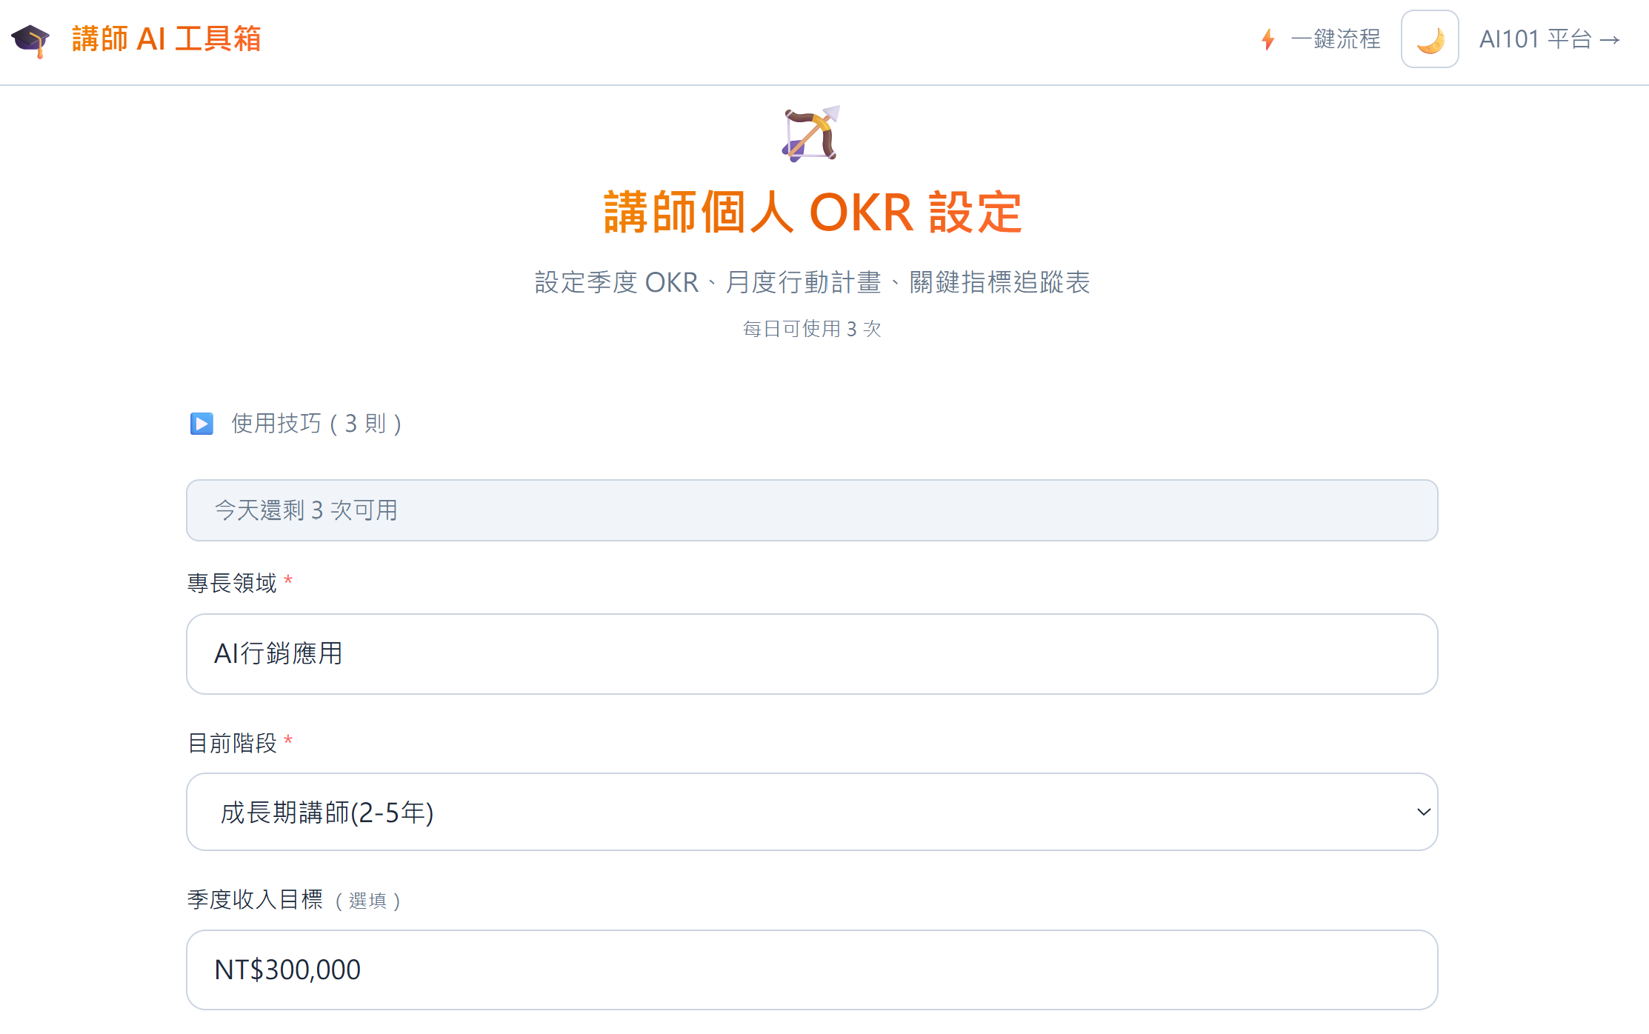Click the 季度收入目標 input field
The width and height of the screenshot is (1649, 1034).
[x=811, y=970]
